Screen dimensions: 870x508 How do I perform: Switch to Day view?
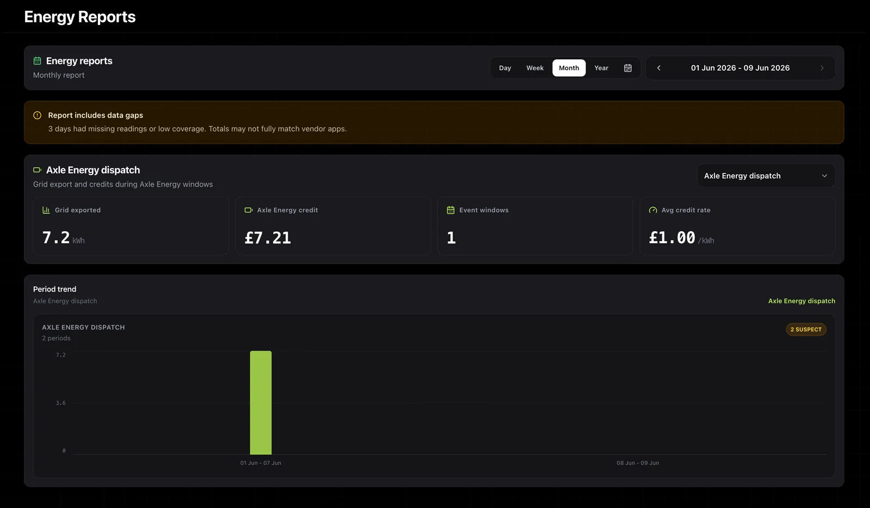(x=505, y=68)
